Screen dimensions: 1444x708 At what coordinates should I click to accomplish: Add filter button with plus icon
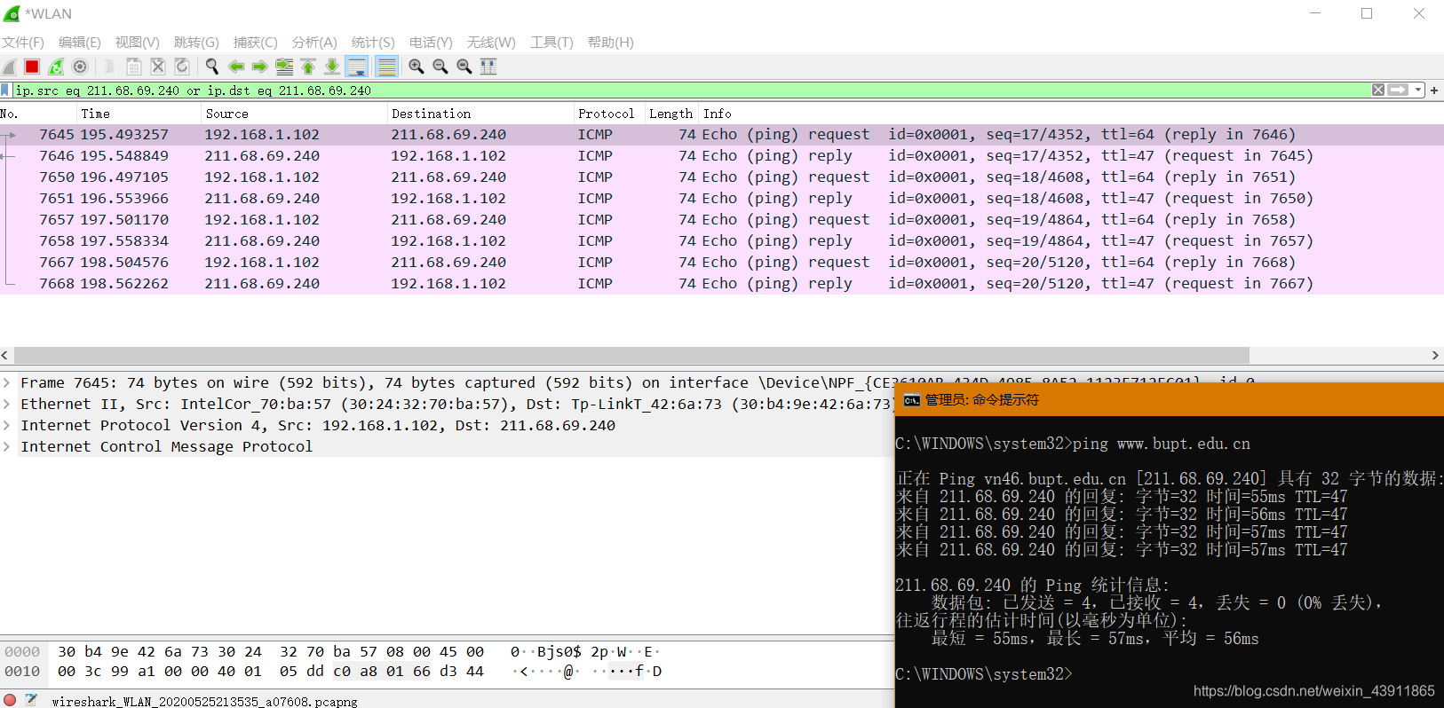click(1434, 90)
